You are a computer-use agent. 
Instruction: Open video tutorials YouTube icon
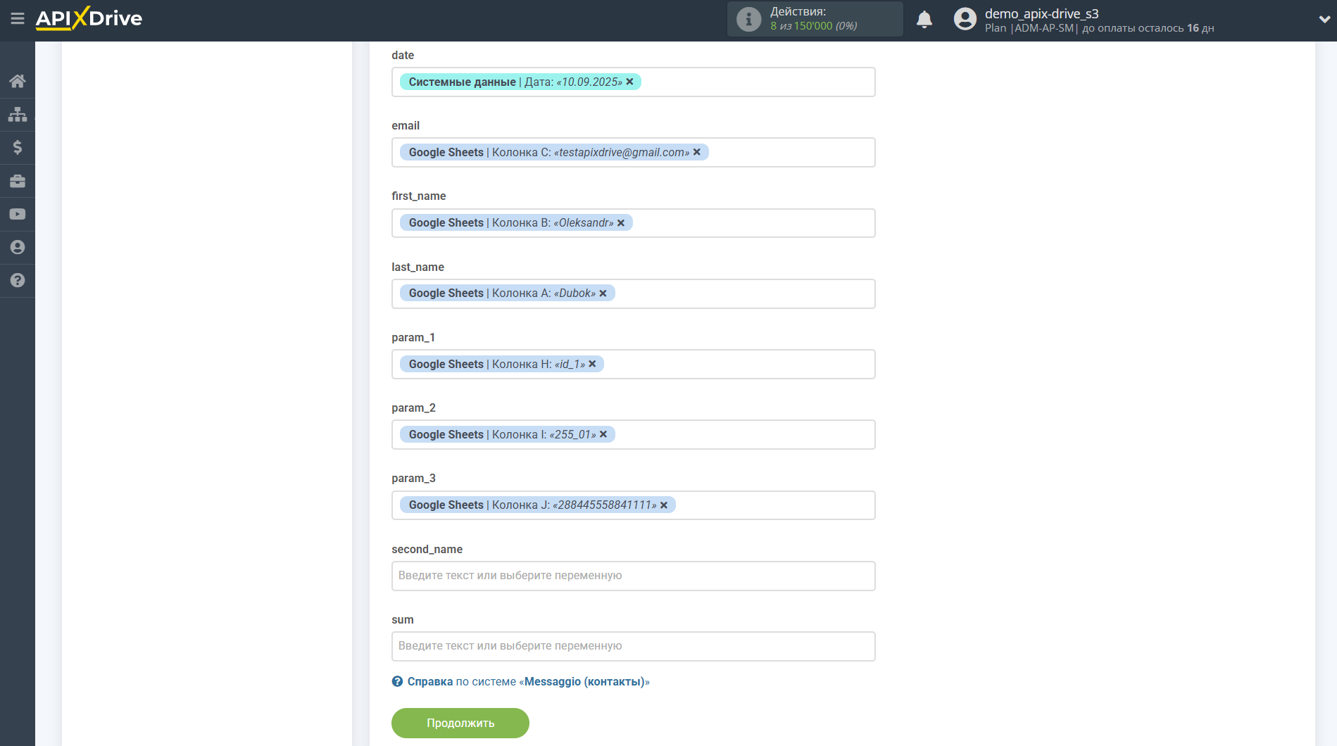[18, 214]
